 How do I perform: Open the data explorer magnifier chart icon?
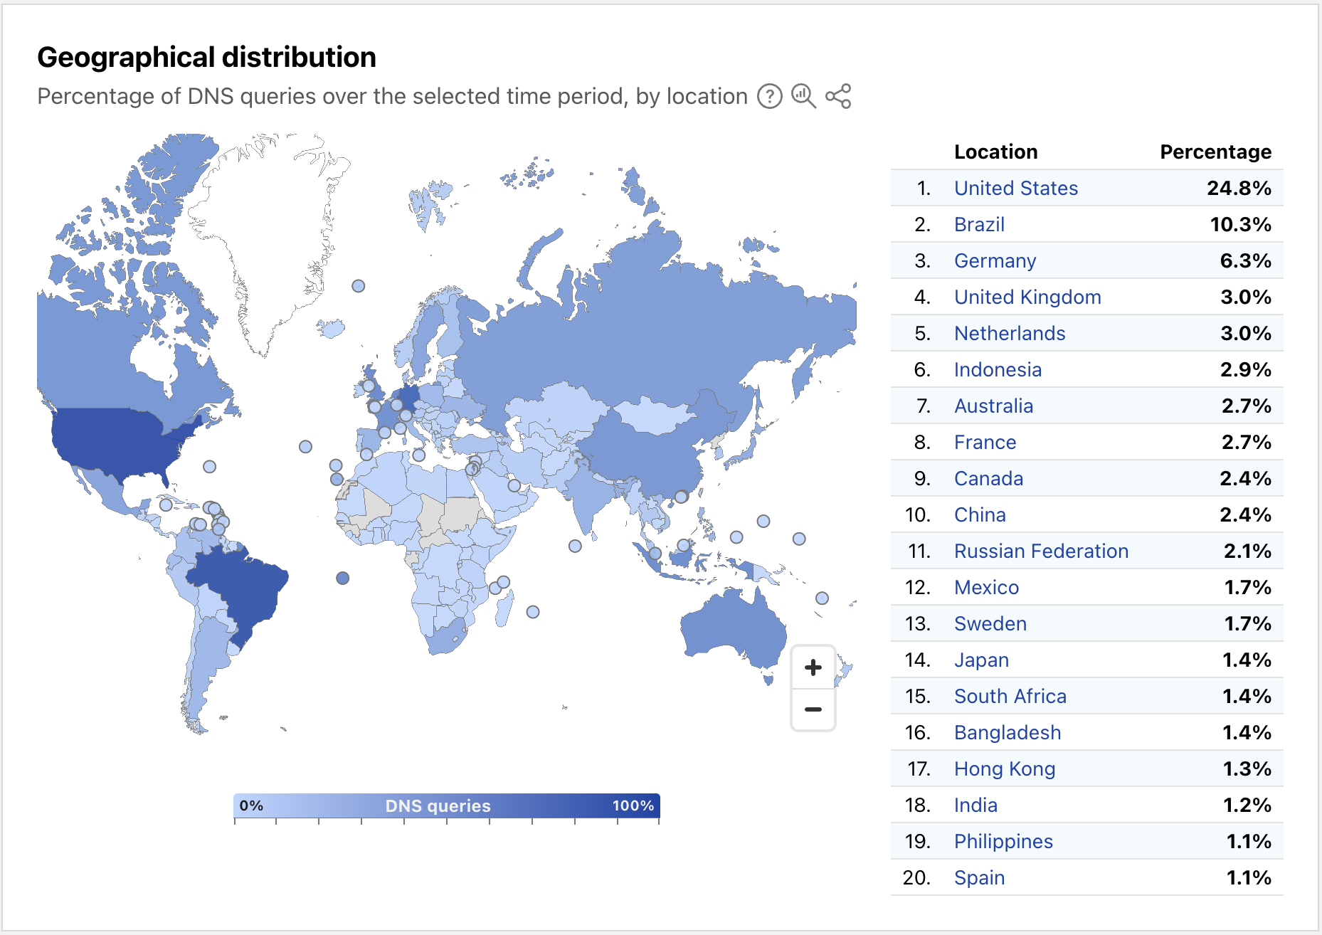(804, 96)
